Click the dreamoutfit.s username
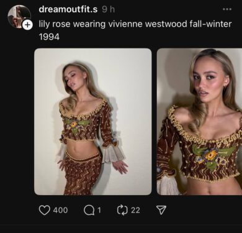Image resolution: width=242 pixels, height=233 pixels. tap(68, 9)
